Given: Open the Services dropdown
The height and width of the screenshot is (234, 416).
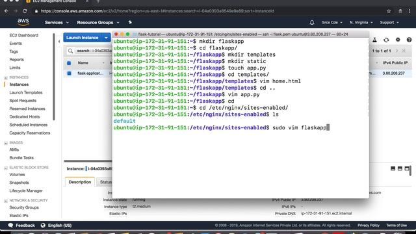Looking at the screenshot, I should (57, 23).
